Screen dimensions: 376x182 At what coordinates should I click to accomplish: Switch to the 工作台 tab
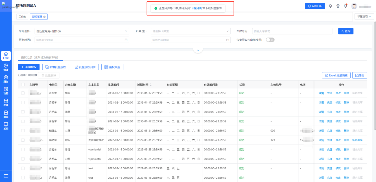[22, 17]
